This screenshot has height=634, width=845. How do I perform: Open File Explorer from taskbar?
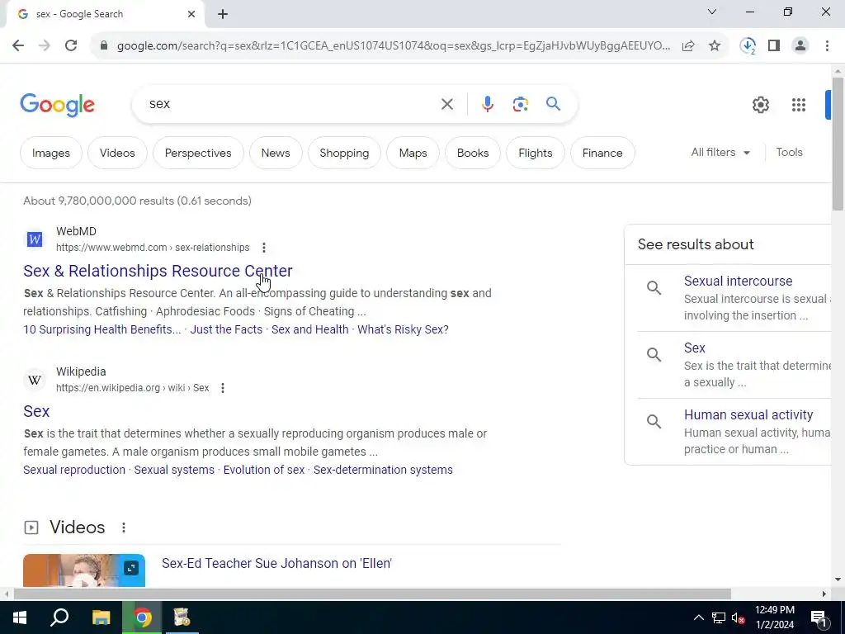coord(101,617)
